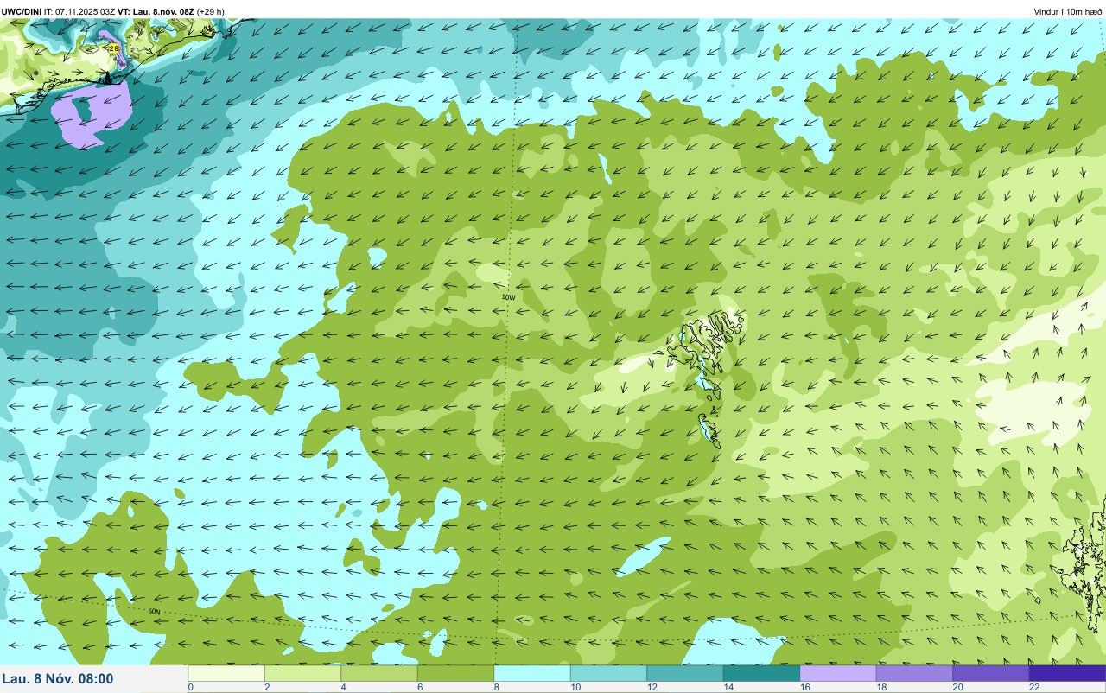Select the 14–16 dark teal legend swatch
Image resolution: width=1106 pixels, height=693 pixels.
761,673
